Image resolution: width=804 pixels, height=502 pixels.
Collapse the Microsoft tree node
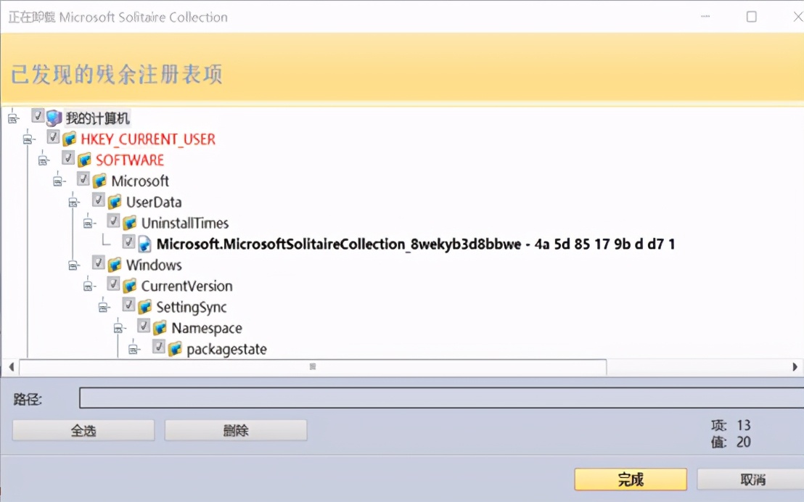[58, 181]
